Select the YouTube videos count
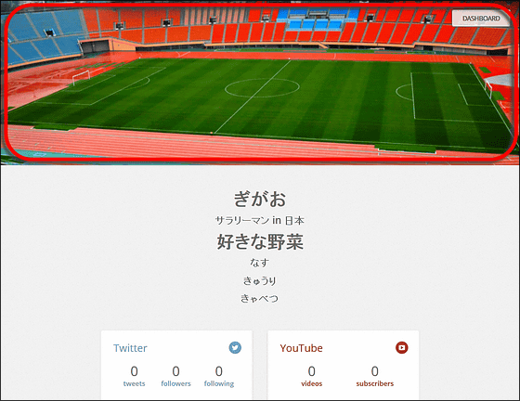 [311, 371]
